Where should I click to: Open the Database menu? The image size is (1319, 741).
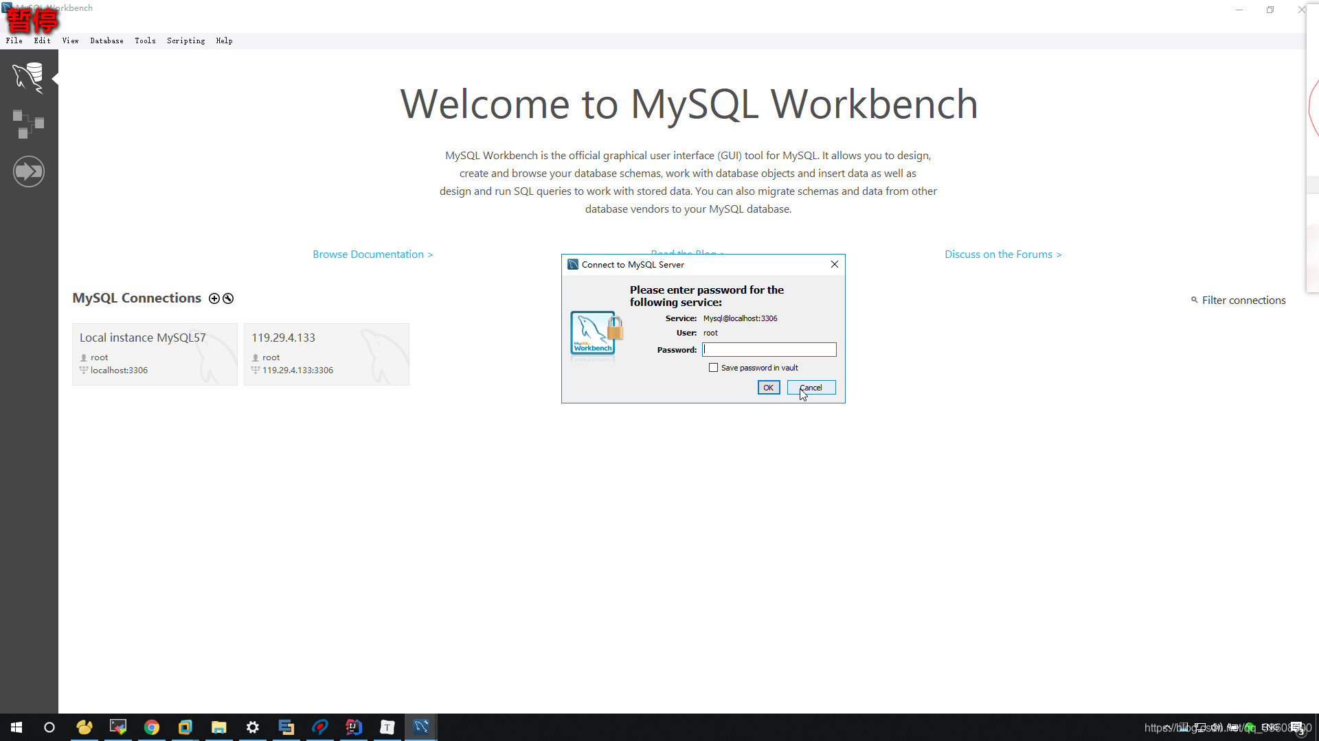pyautogui.click(x=106, y=40)
